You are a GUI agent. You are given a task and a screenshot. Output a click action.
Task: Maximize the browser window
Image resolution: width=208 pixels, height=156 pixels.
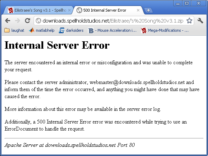[187, 3]
